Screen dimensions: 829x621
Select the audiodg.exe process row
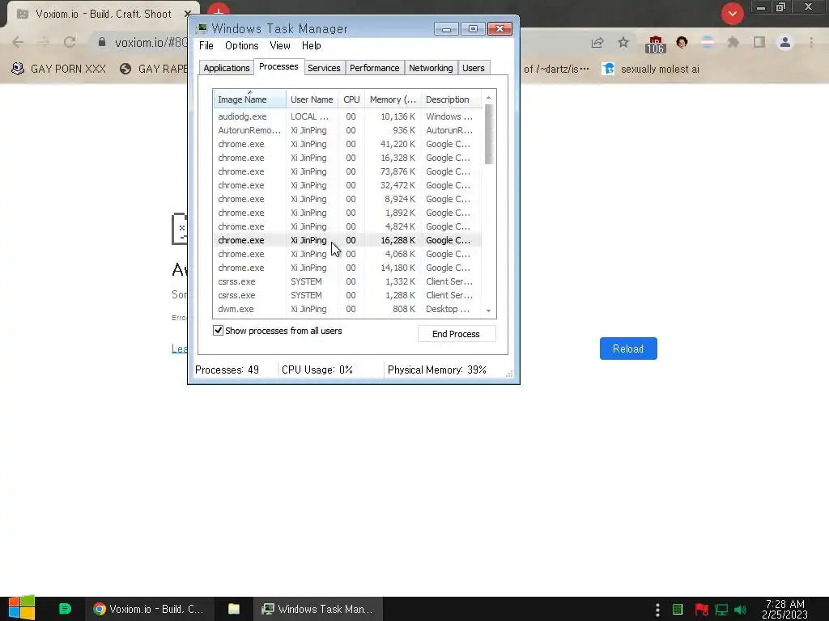click(x=347, y=116)
